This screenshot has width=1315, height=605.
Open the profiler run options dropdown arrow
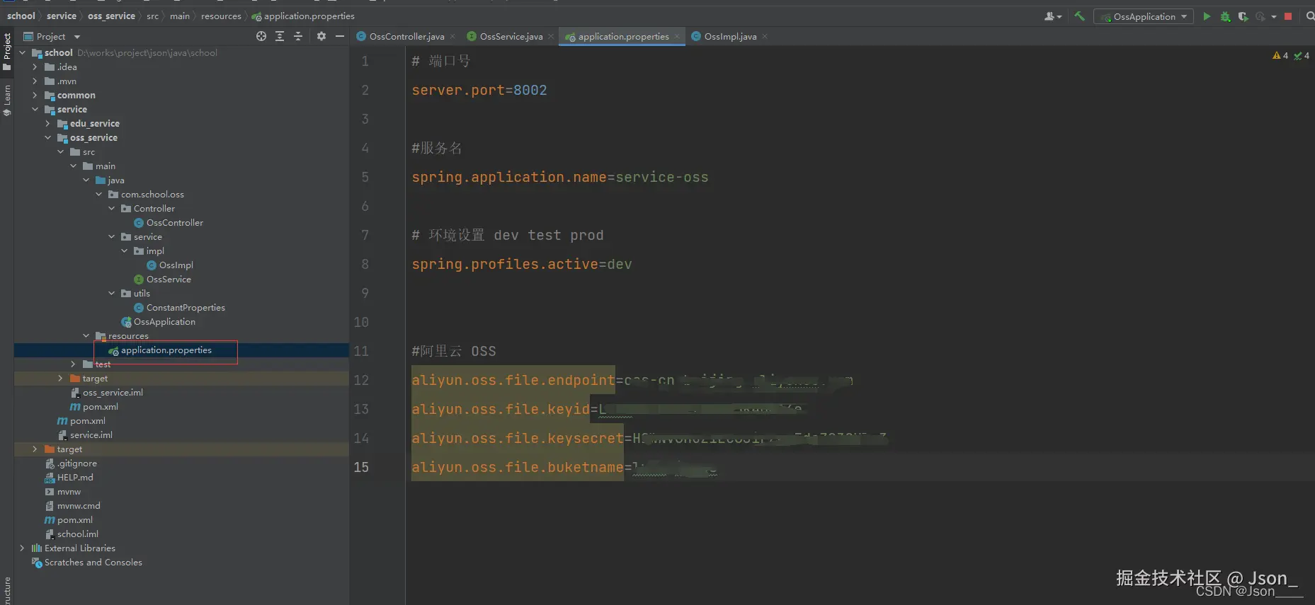(1273, 16)
